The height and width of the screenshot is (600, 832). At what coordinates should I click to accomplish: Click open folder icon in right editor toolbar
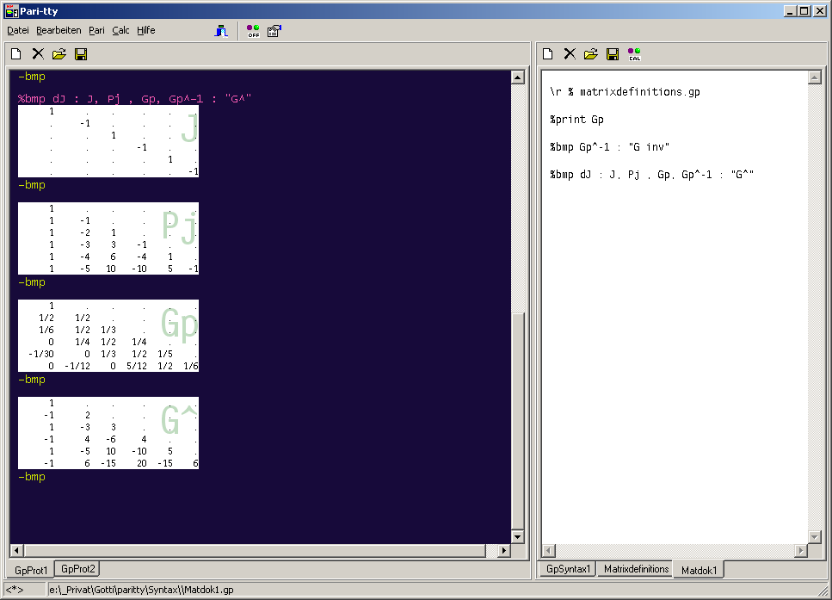click(x=591, y=54)
